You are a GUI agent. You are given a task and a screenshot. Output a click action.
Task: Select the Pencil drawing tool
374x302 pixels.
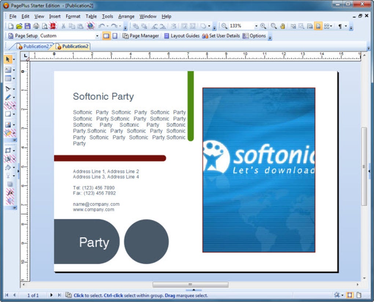tap(8, 97)
